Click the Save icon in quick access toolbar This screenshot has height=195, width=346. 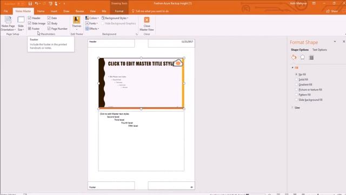coord(30,4)
